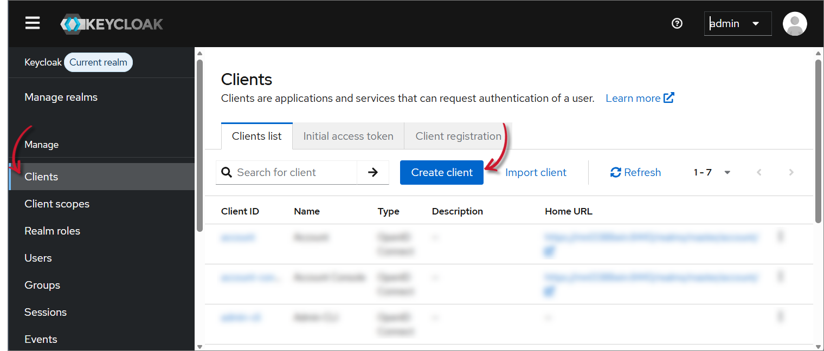824x351 pixels.
Task: Open the first client row's kebab menu
Action: point(781,236)
